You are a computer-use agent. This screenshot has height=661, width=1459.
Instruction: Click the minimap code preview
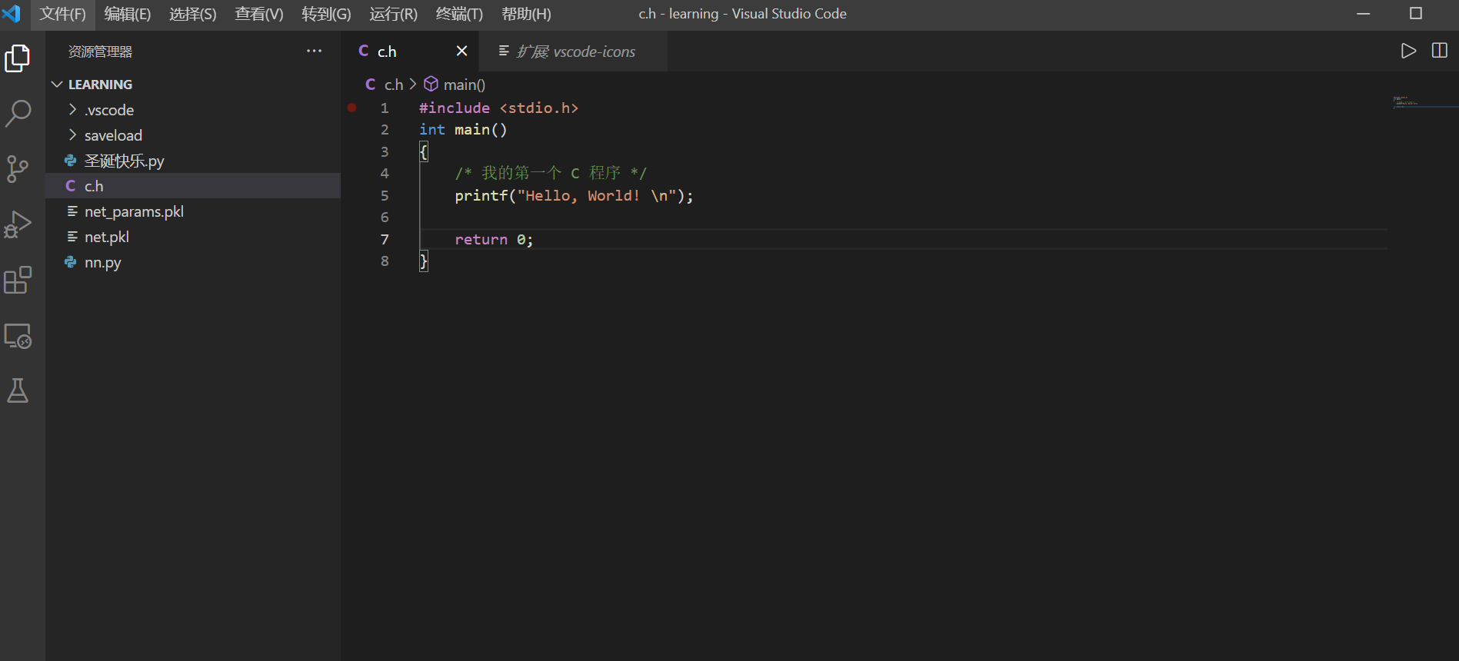pos(1406,101)
